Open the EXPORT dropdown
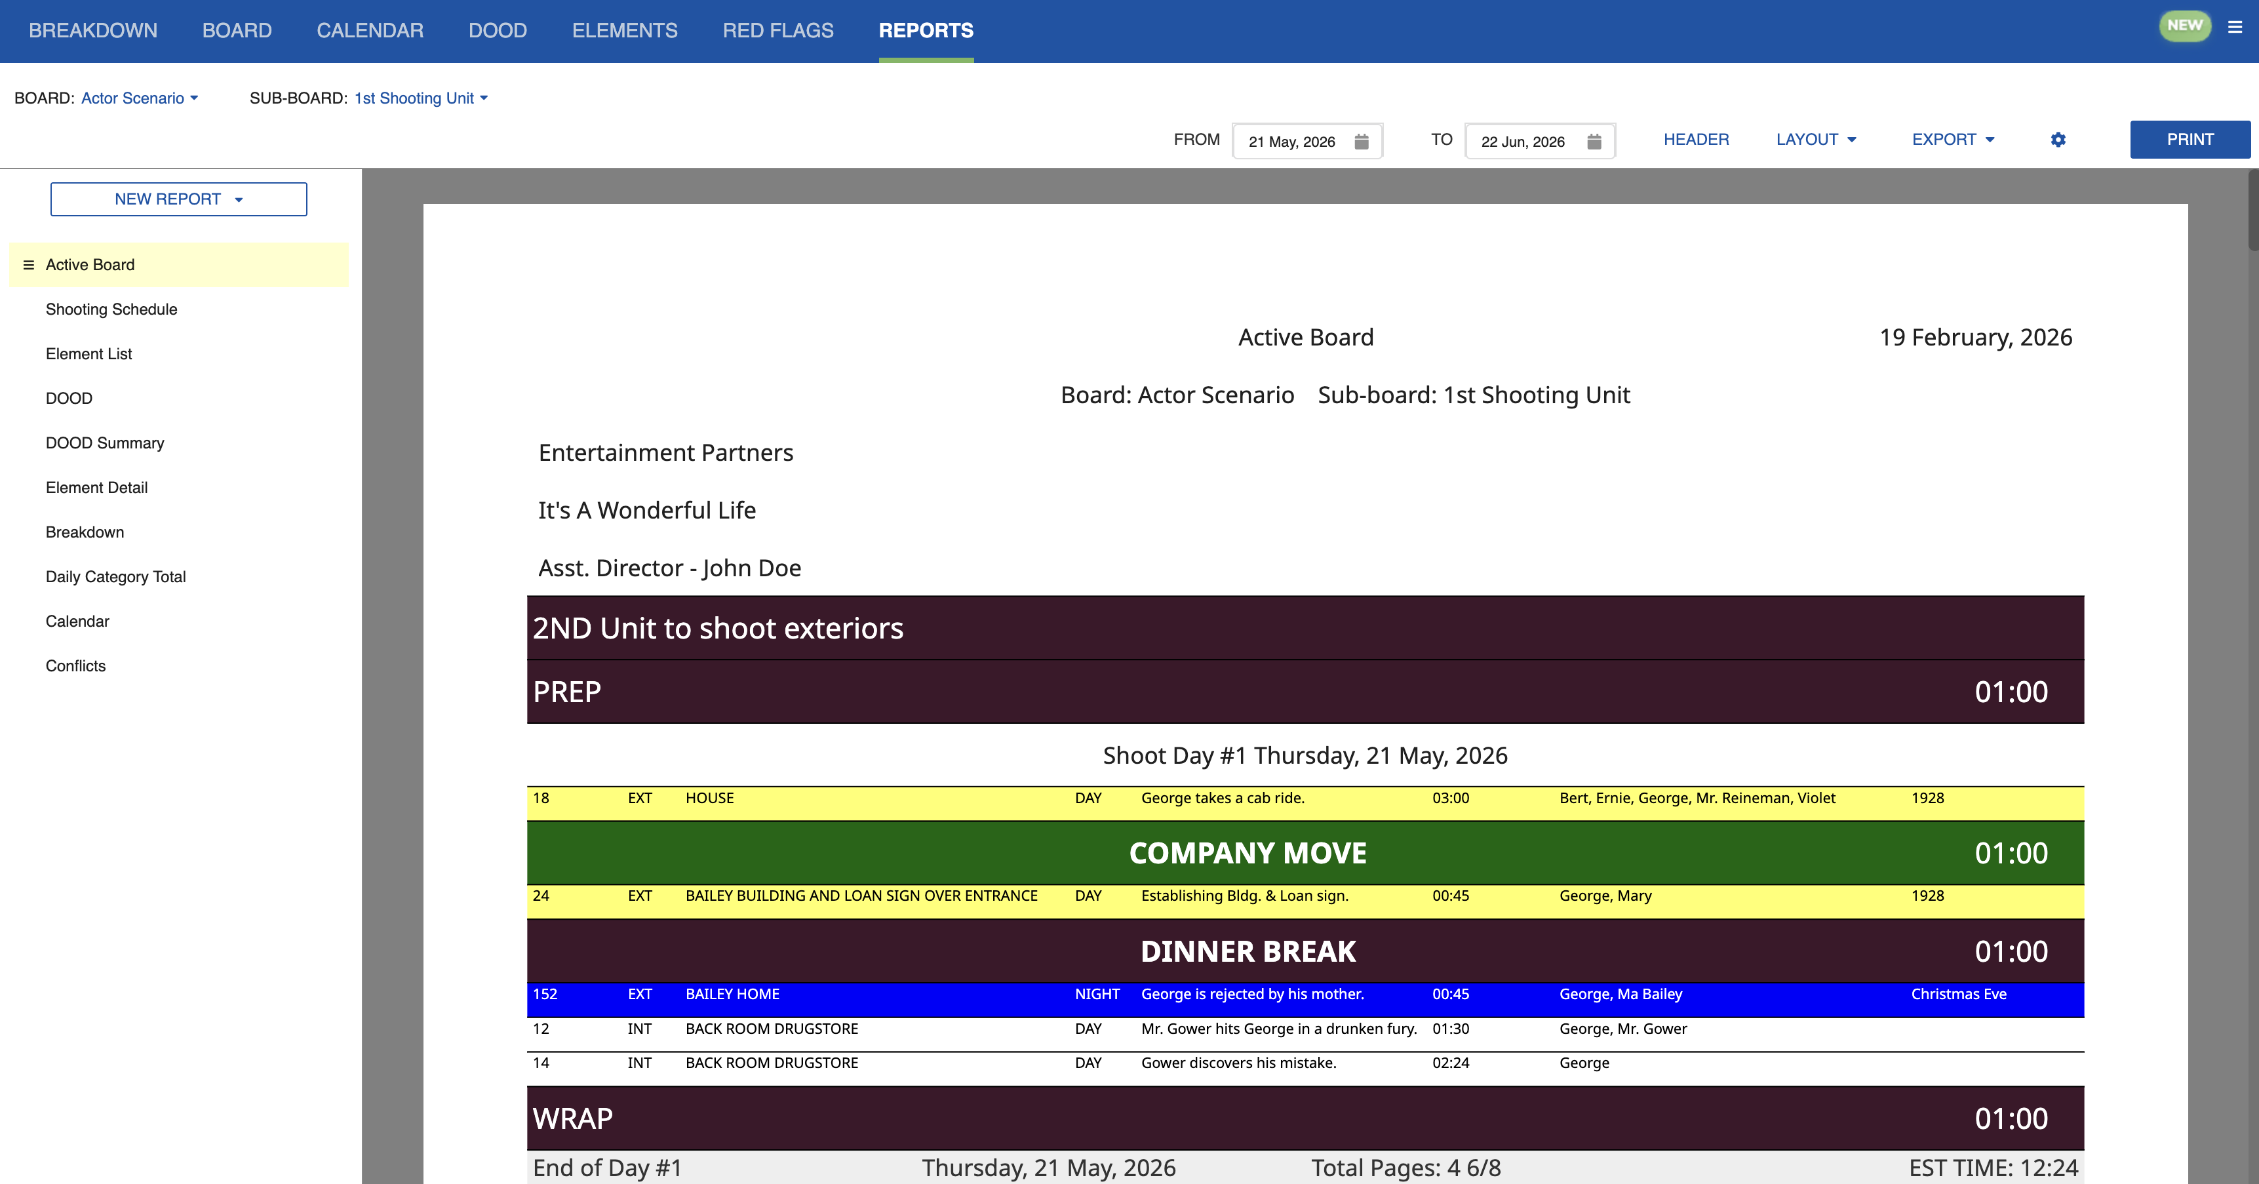Viewport: 2259px width, 1184px height. [1952, 140]
